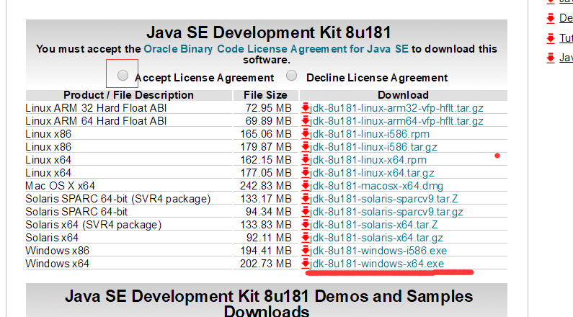573x317 pixels.
Task: Download jdk-8u181-windows-x64.exe file
Action: coord(377,264)
